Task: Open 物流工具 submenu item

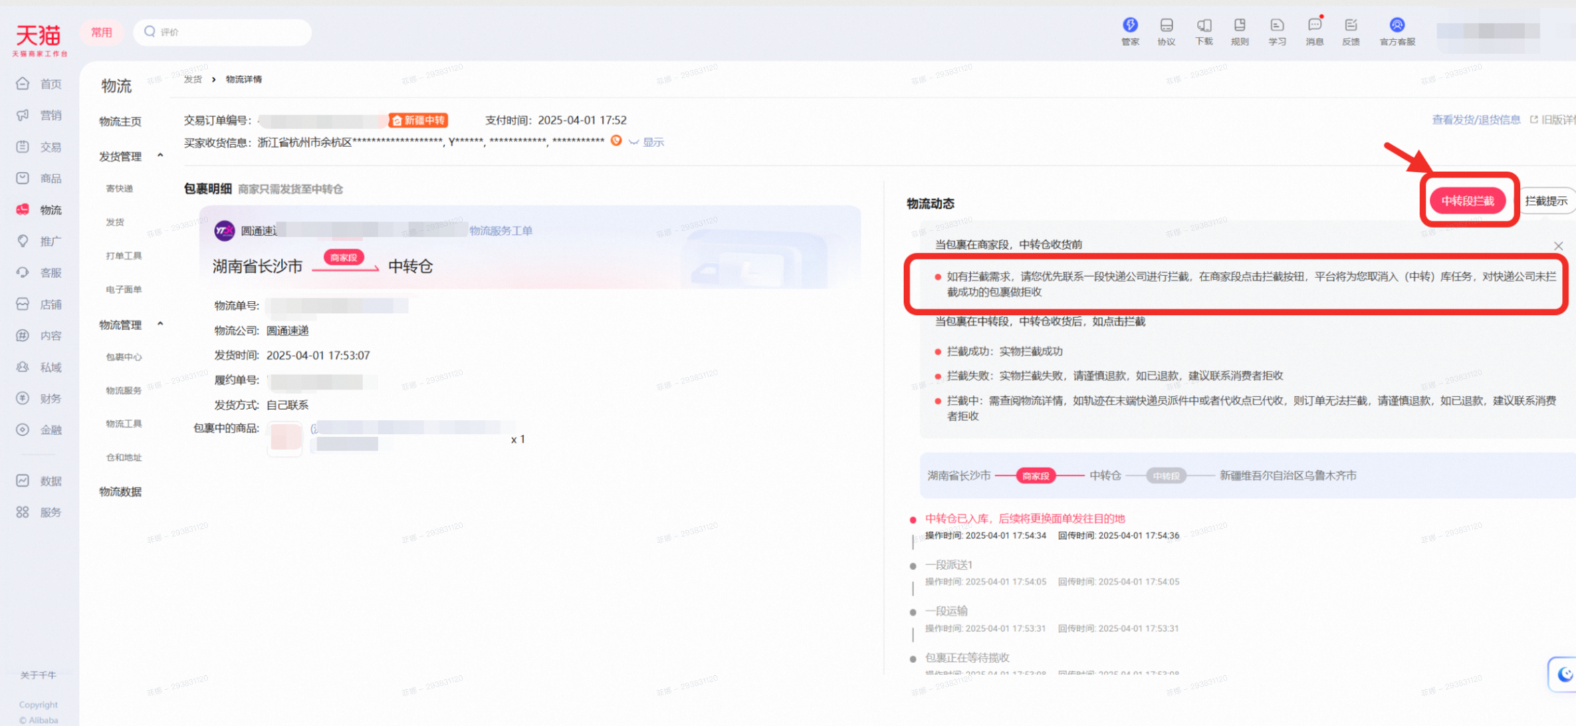Action: (x=124, y=424)
